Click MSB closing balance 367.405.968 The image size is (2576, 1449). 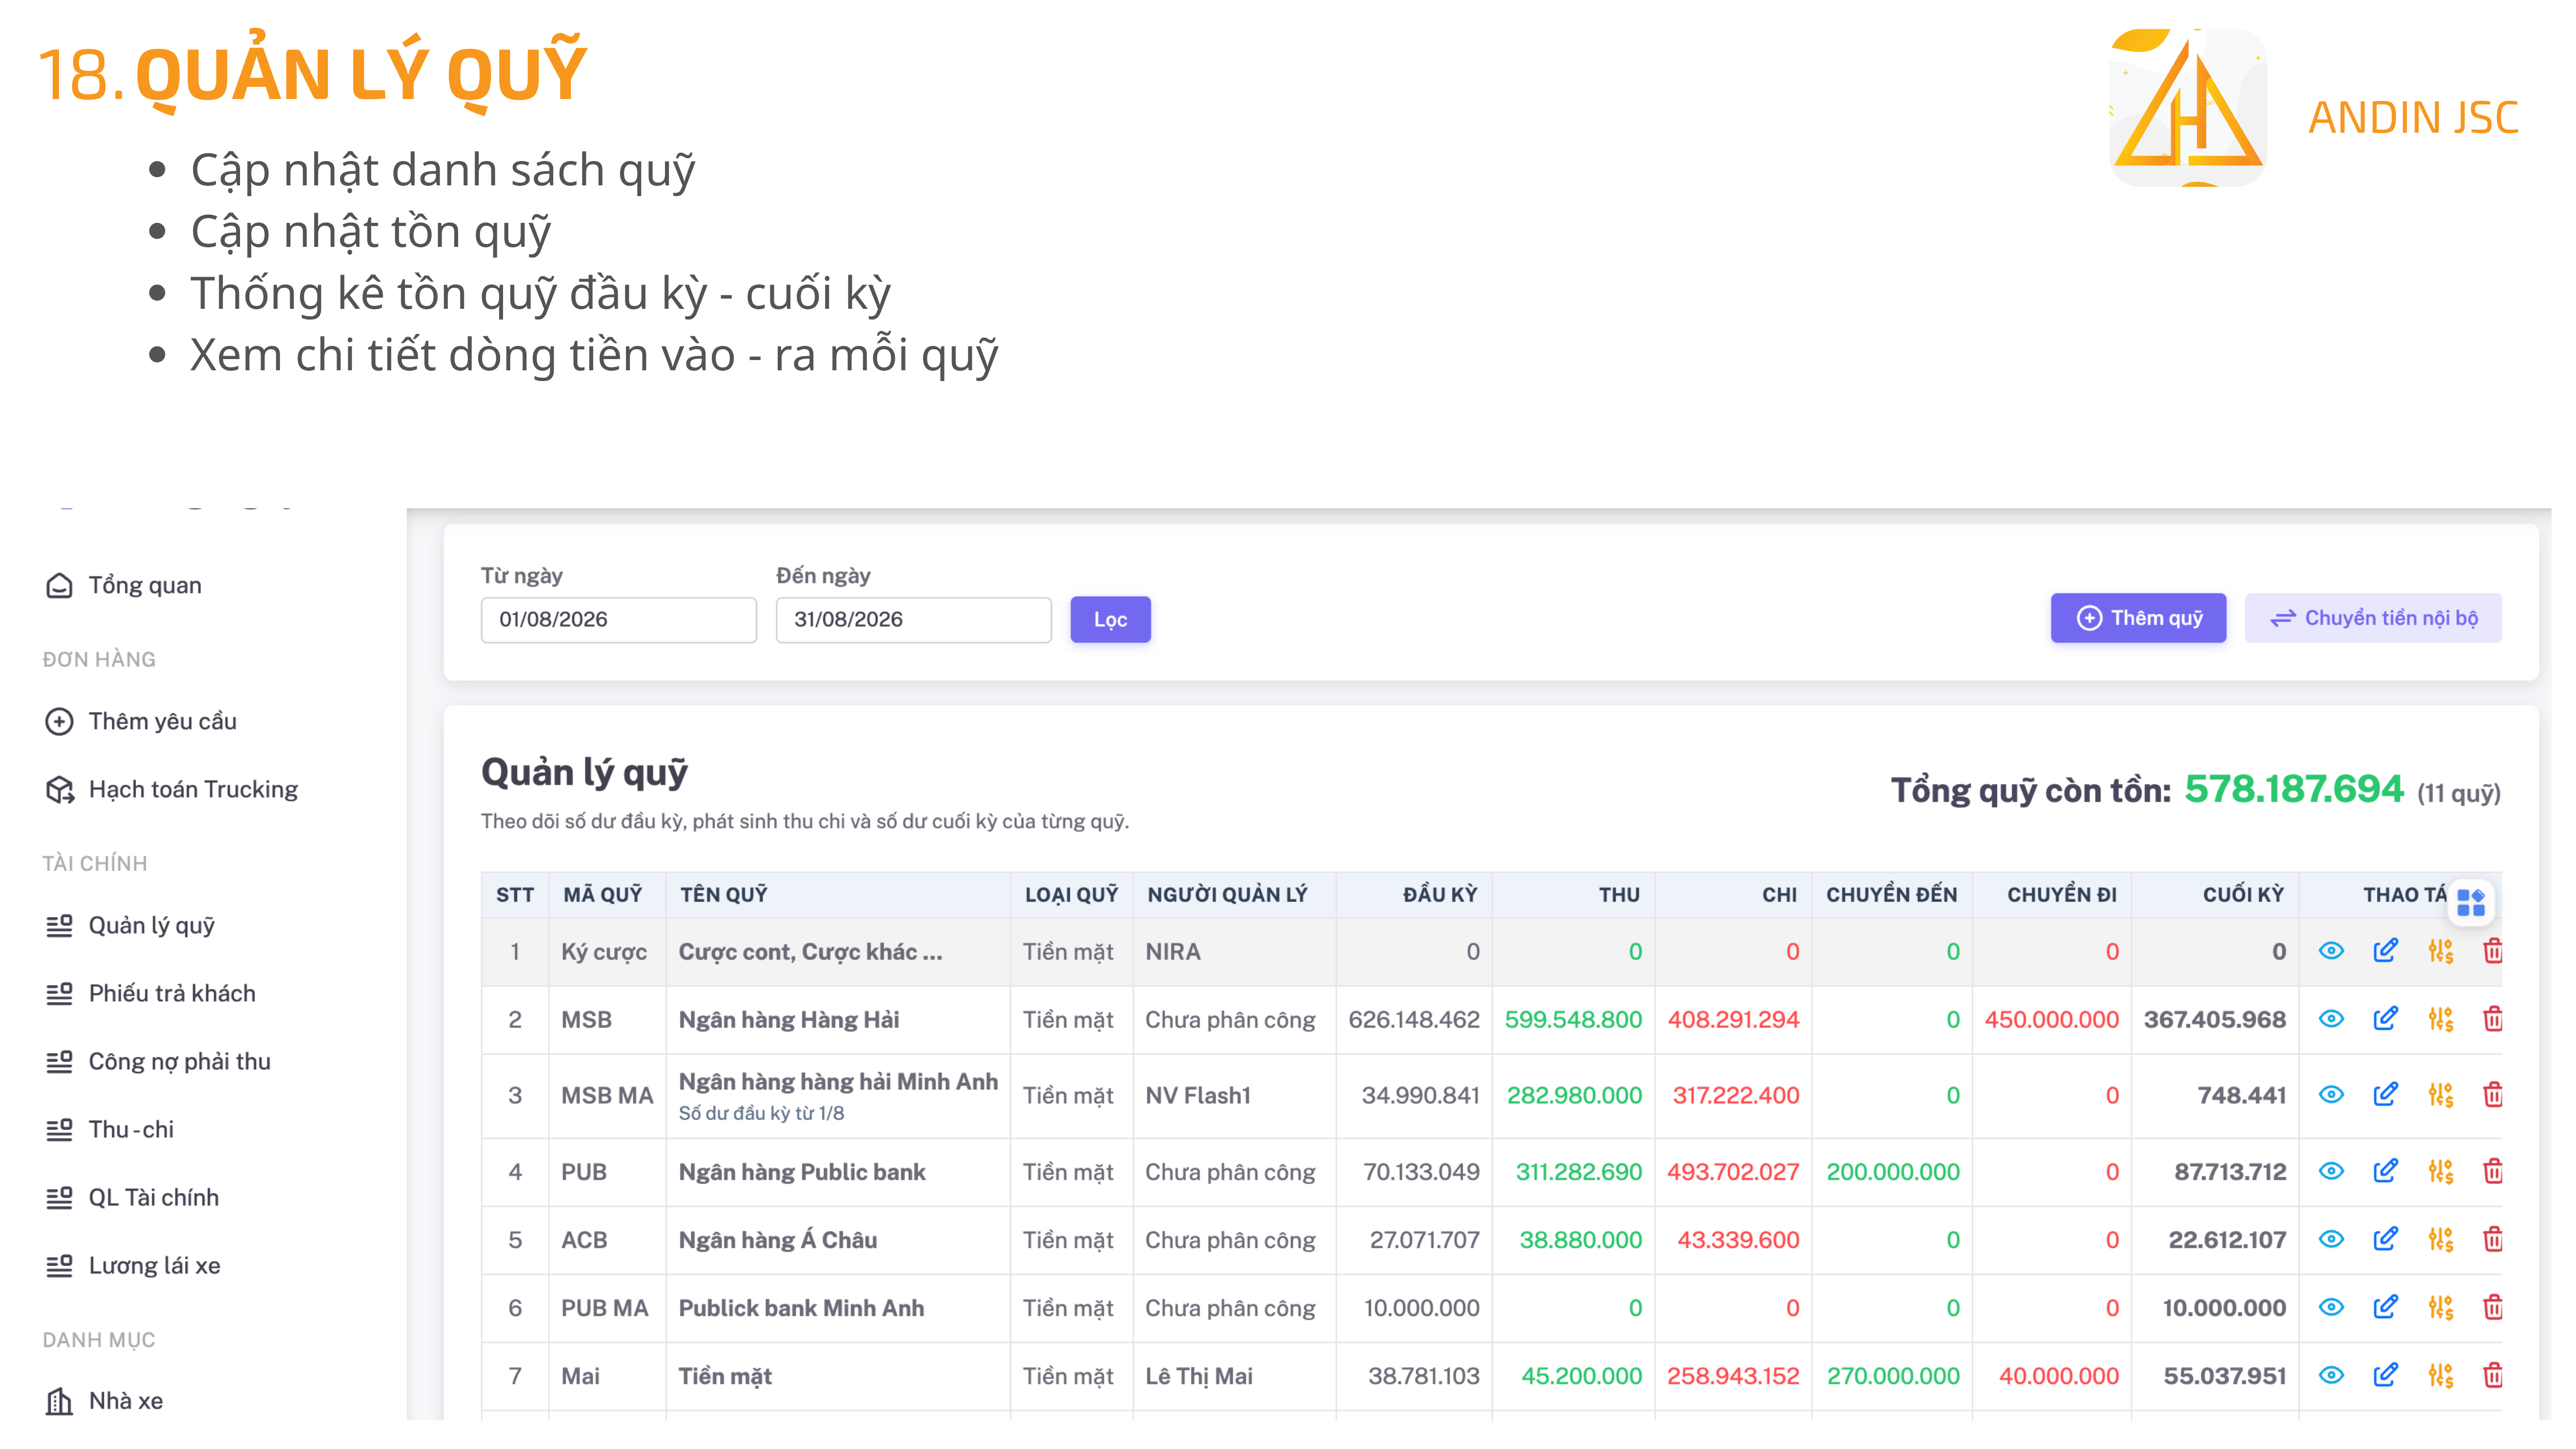[2214, 1019]
